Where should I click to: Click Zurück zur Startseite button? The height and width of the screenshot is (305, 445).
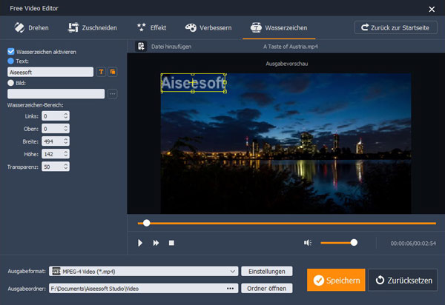pos(395,27)
